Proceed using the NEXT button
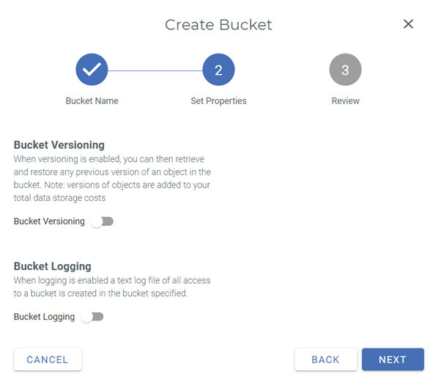This screenshot has height=374, width=441. pyautogui.click(x=393, y=359)
